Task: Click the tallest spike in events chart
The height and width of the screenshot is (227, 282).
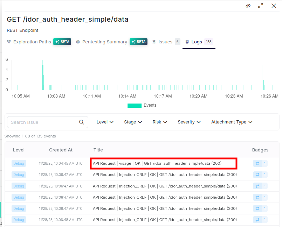Action: (43, 75)
